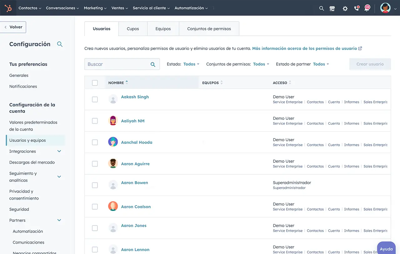Select the checkbox for Aaron Aguirre

click(x=95, y=164)
